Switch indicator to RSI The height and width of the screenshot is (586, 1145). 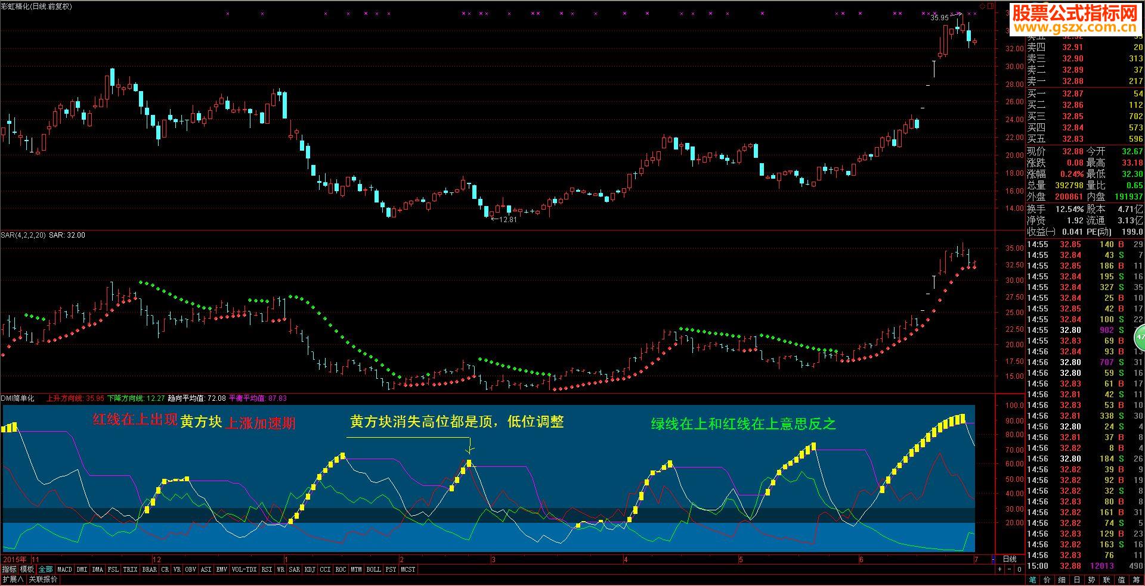267,569
